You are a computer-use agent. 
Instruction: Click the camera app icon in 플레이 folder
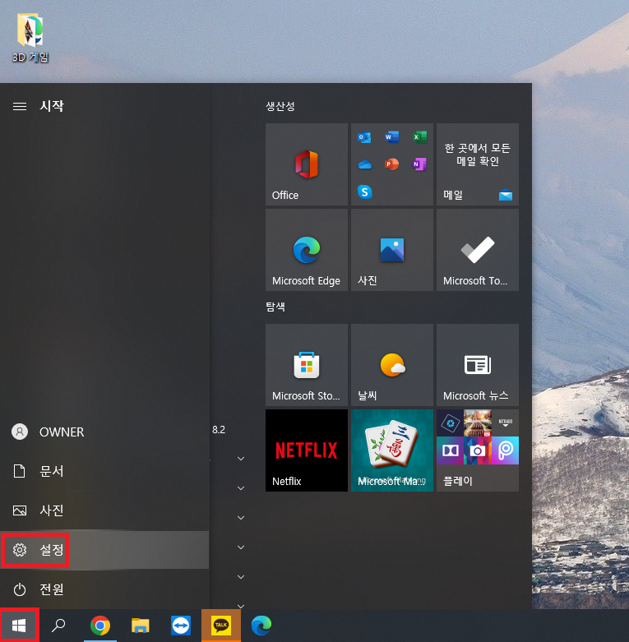(x=478, y=450)
